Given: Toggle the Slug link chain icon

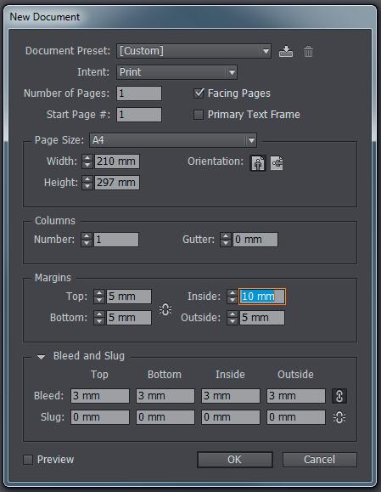Looking at the screenshot, I should tap(339, 417).
